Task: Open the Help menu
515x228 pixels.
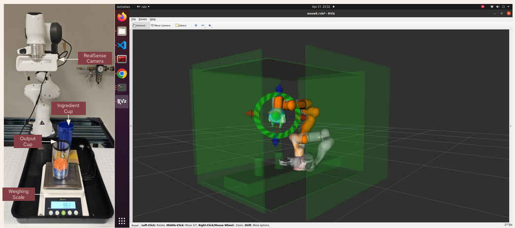Action: tap(152, 19)
